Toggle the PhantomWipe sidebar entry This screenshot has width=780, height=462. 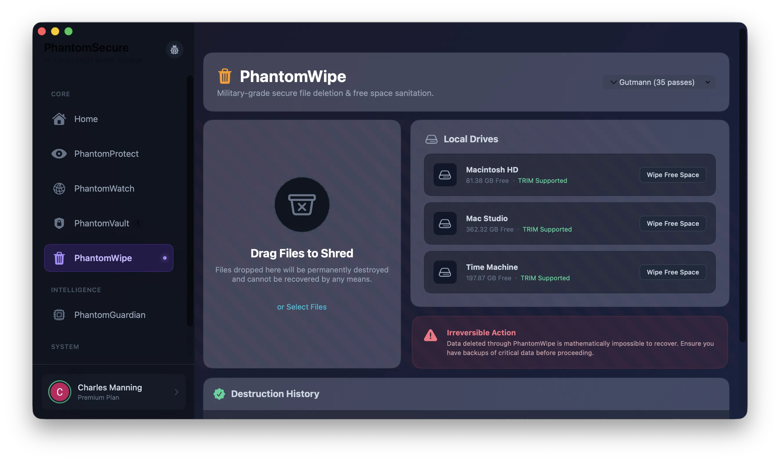tap(109, 258)
